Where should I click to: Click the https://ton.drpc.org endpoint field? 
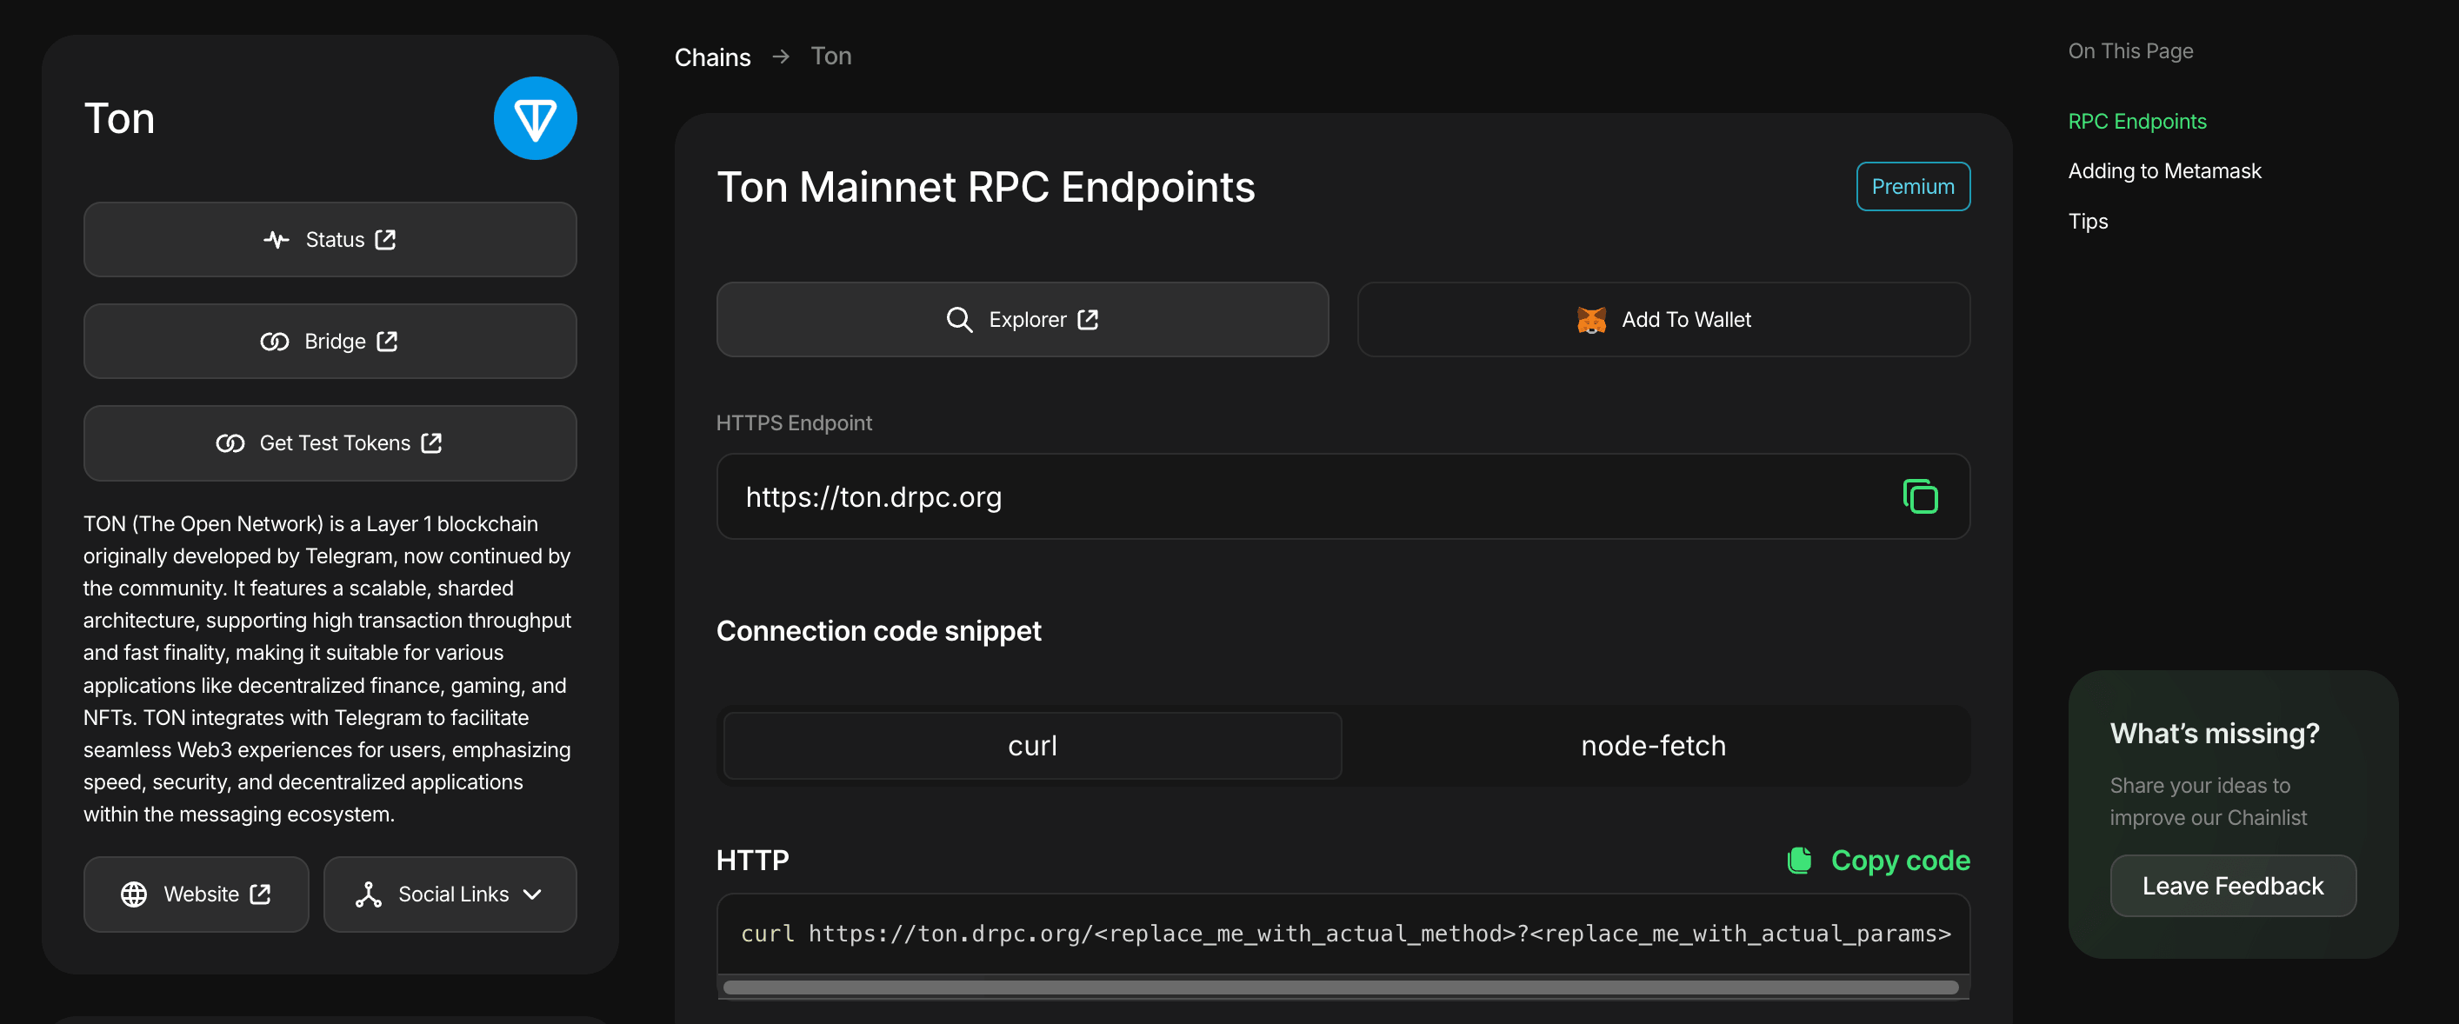(x=1343, y=496)
